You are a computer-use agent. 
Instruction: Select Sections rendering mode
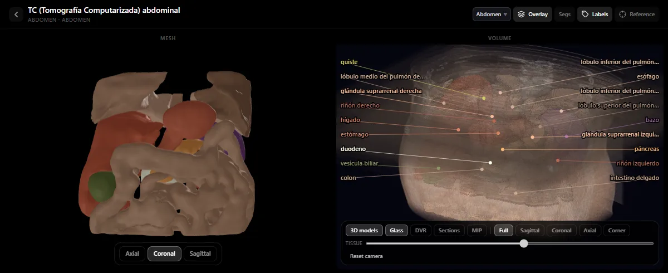(x=449, y=230)
